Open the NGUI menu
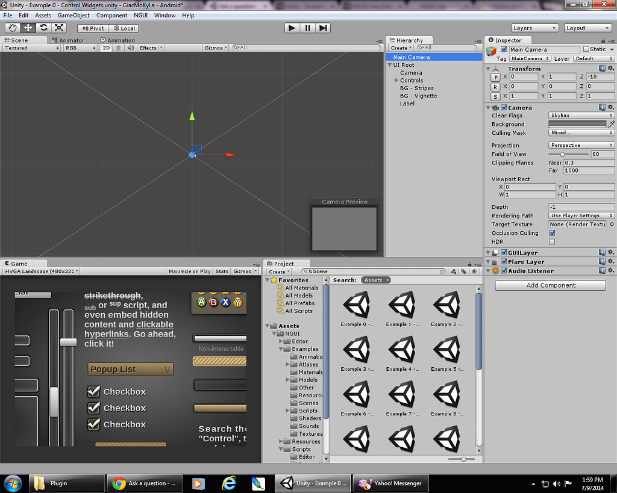 (141, 15)
